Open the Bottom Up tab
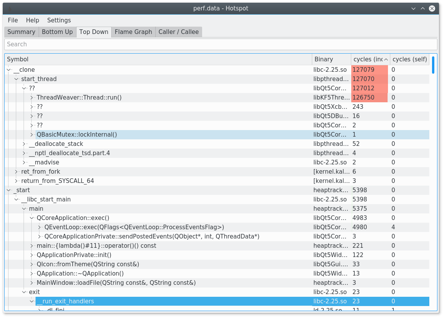The height and width of the screenshot is (318, 444). click(57, 32)
